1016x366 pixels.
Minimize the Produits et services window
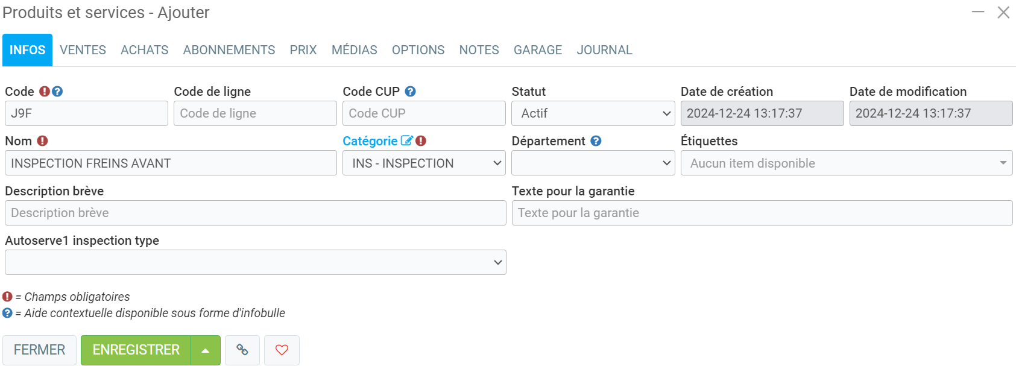click(978, 12)
